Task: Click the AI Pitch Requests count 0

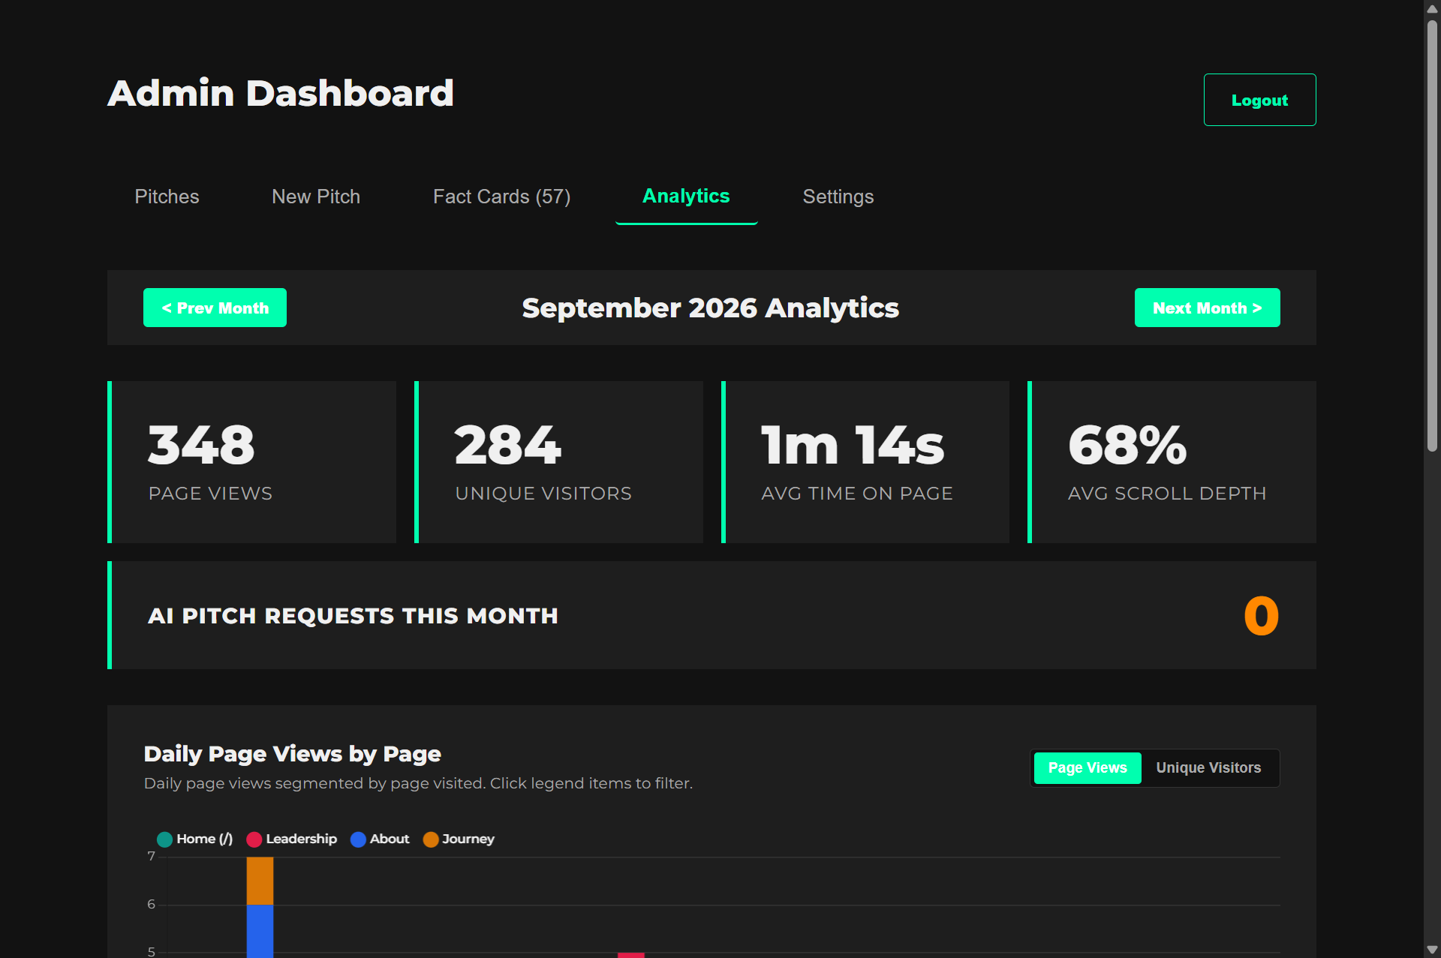Action: pyautogui.click(x=1261, y=616)
